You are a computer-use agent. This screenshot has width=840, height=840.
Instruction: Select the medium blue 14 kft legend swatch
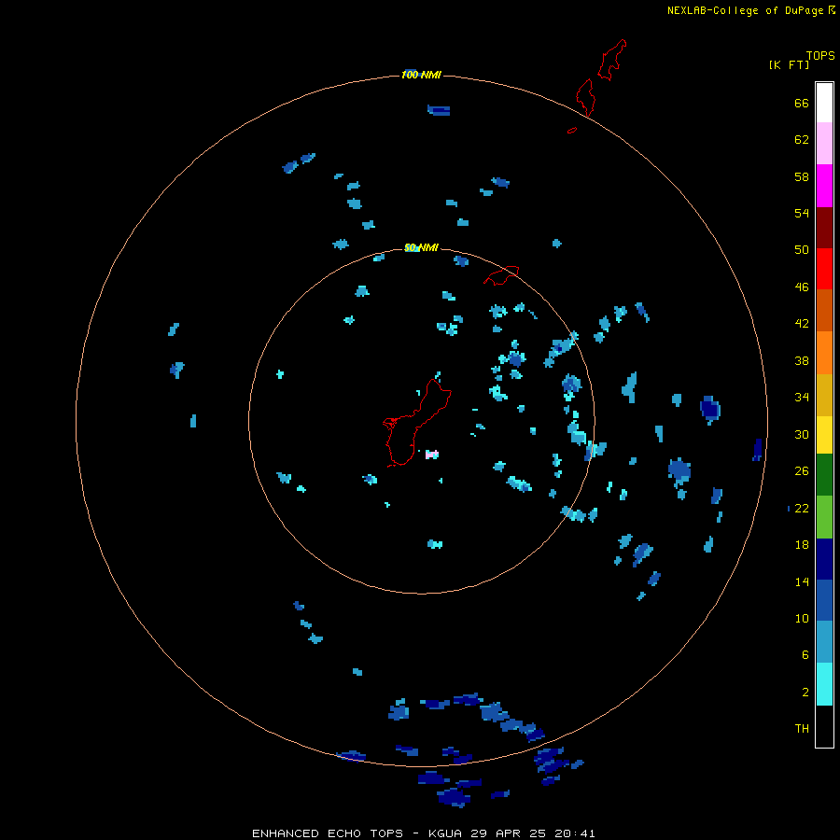(824, 600)
